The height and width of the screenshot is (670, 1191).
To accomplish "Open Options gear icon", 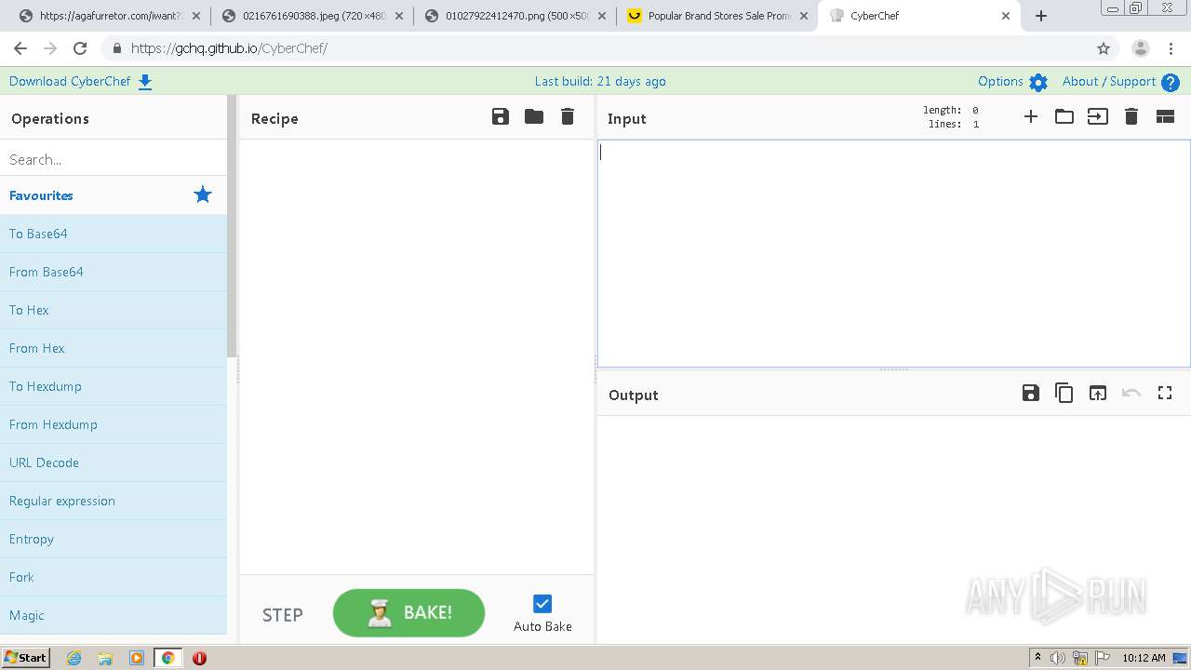I will pyautogui.click(x=1038, y=82).
